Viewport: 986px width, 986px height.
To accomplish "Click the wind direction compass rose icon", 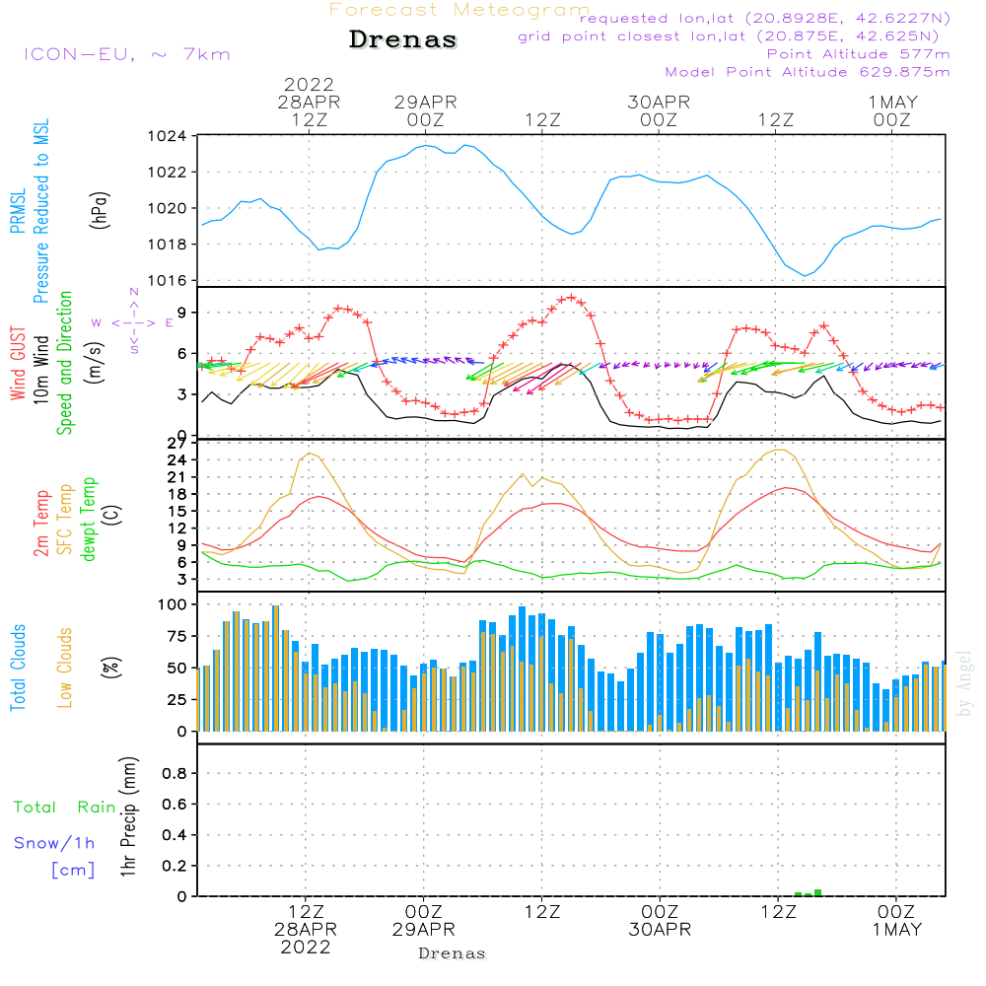I will coord(133,322).
